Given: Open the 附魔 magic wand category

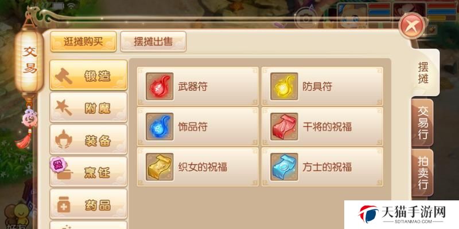Looking at the screenshot, I should 89,108.
